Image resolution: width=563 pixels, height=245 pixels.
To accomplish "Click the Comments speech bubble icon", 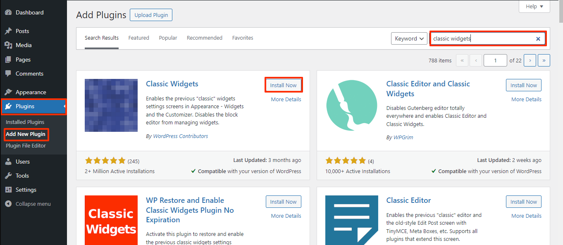I will point(8,74).
